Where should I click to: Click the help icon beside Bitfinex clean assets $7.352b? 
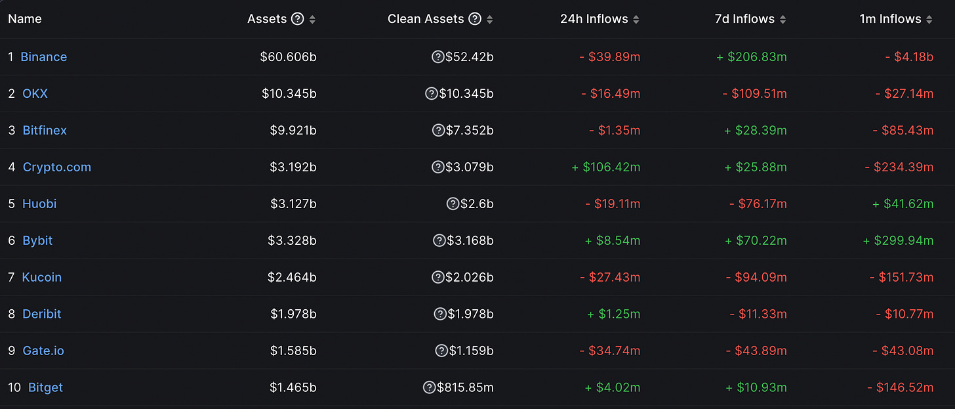point(438,131)
